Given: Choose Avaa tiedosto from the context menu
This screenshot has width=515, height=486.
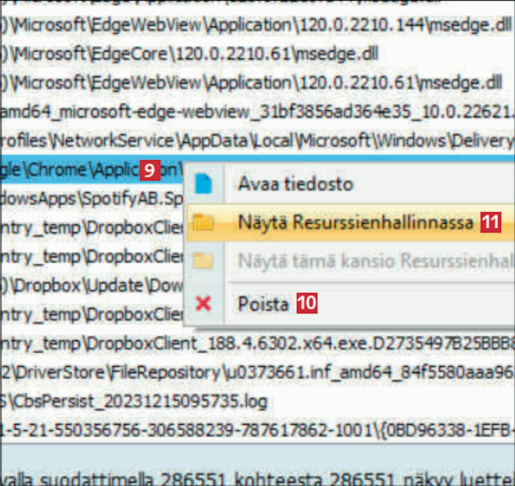Looking at the screenshot, I should point(295,184).
